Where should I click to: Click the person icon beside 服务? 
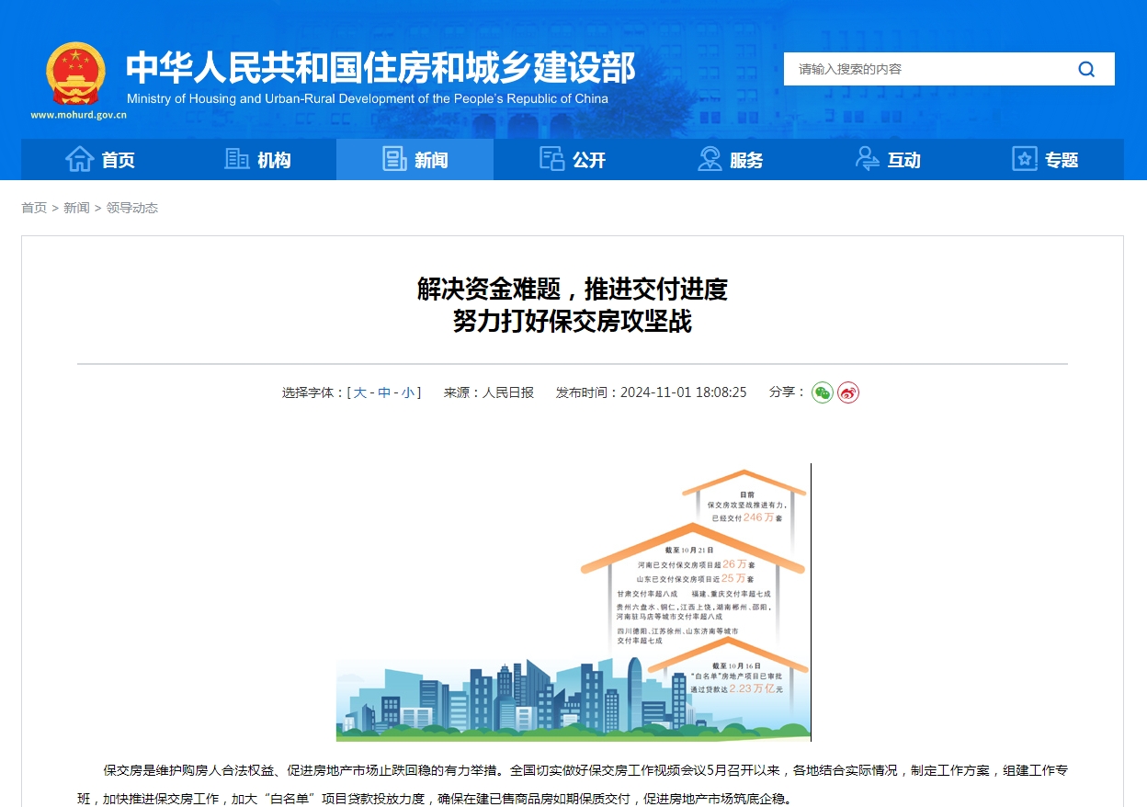709,158
